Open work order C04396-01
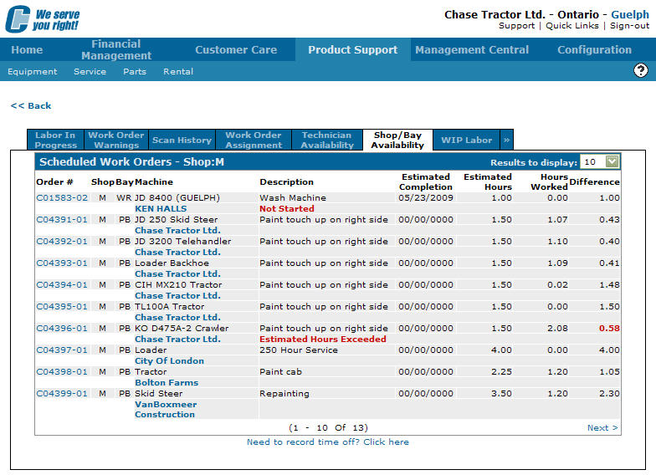 61,329
